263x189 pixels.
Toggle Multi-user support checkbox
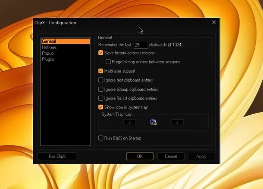point(100,71)
